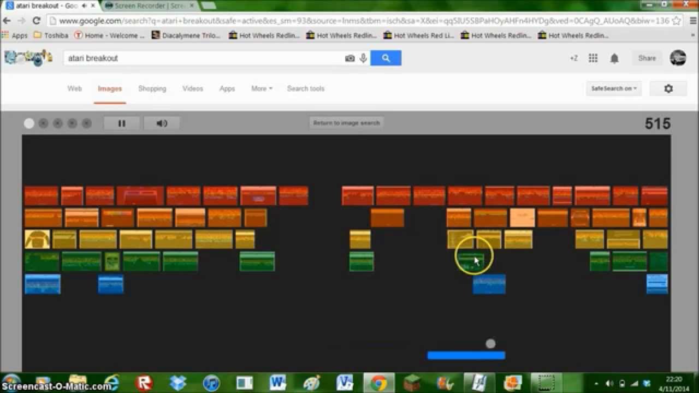Open the Toshiba bookmarks folder
This screenshot has width=699, height=393.
(51, 35)
